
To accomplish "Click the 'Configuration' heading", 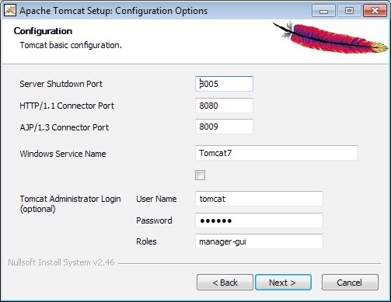I will coord(43,31).
